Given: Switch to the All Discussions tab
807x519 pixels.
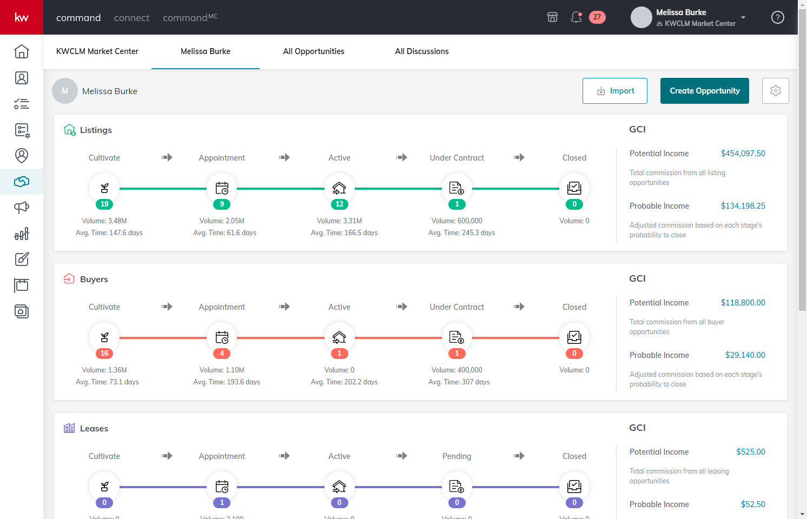Looking at the screenshot, I should pos(422,51).
